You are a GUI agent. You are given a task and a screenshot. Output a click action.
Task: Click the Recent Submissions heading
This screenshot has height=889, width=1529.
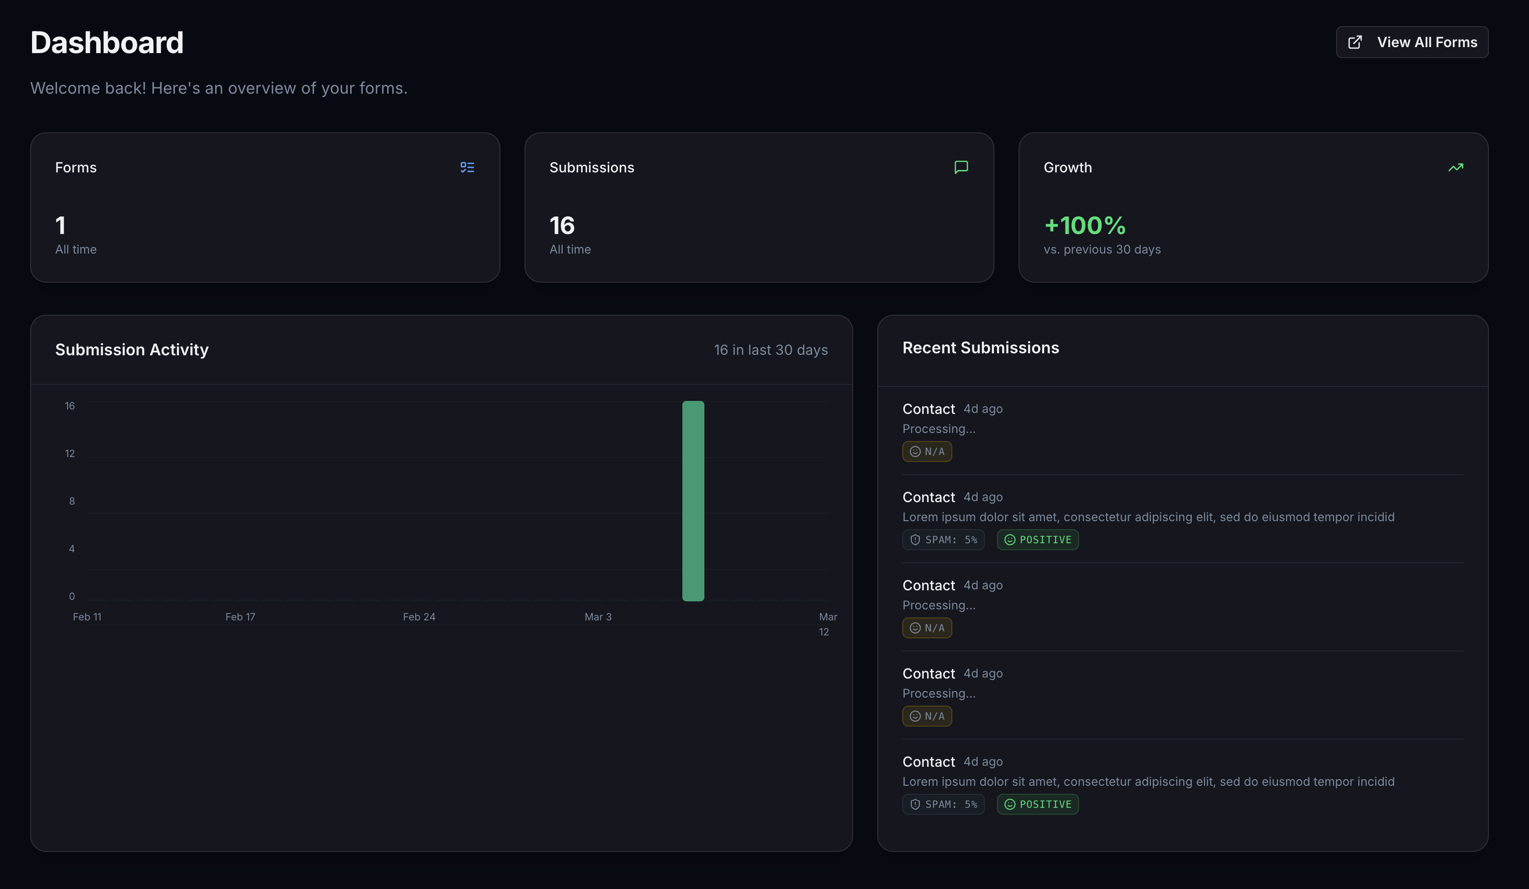pyautogui.click(x=980, y=348)
